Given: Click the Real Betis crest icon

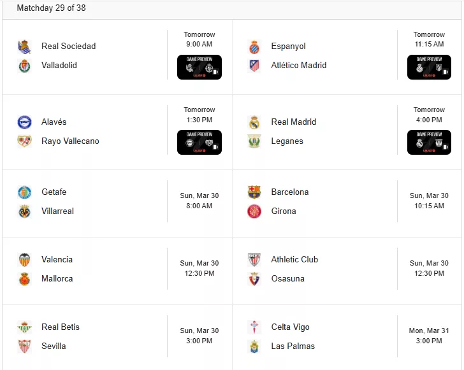Looking at the screenshot, I should 25,327.
